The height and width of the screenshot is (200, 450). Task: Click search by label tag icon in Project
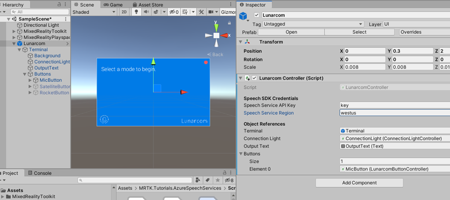207,180
